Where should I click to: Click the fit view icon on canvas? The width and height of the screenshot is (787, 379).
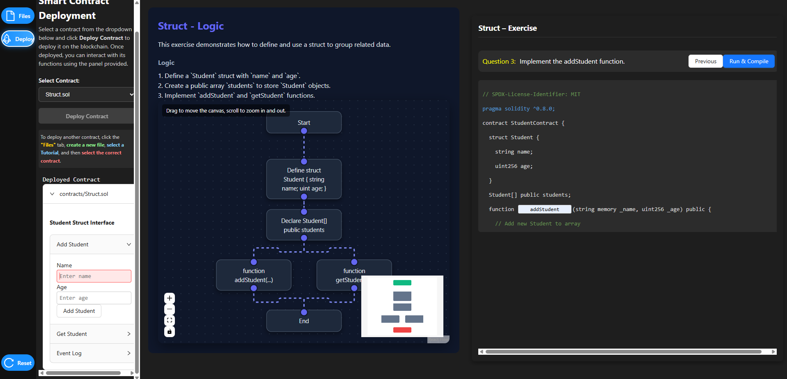point(170,320)
